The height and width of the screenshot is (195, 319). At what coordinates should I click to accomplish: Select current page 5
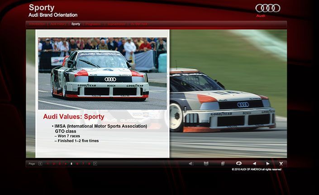tap(71, 164)
